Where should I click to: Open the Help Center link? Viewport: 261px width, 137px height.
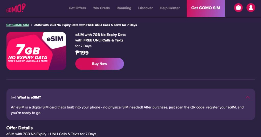(170, 8)
